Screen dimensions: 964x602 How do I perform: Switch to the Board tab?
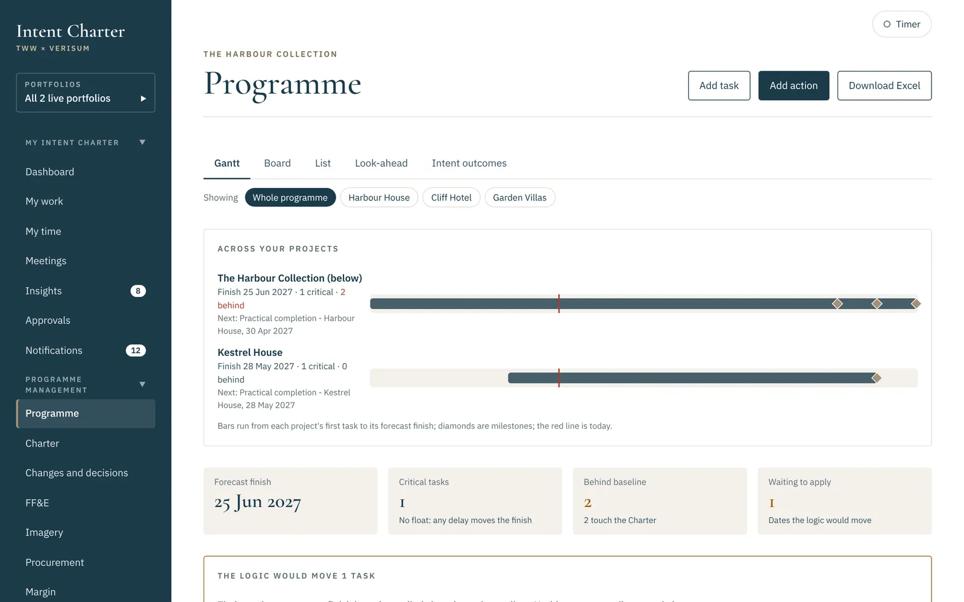coord(277,163)
